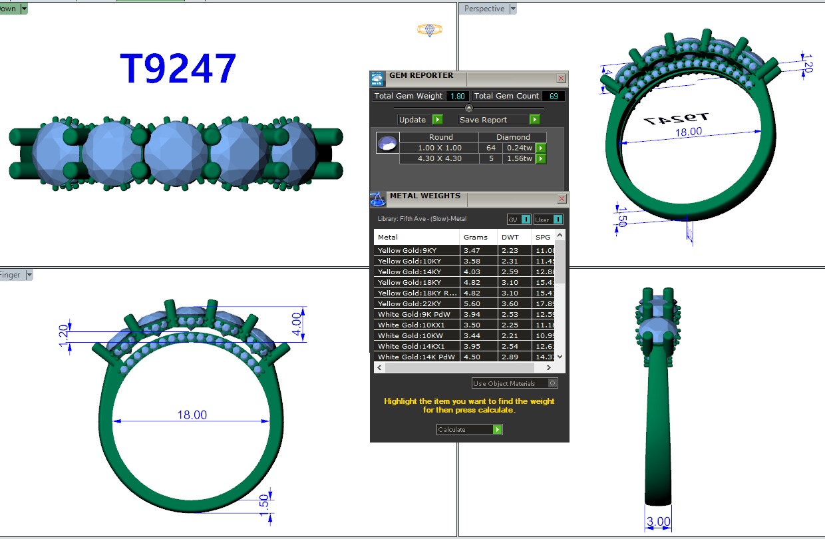Open the Finger viewport dropdown arrow
825x539 pixels.
[x=28, y=275]
